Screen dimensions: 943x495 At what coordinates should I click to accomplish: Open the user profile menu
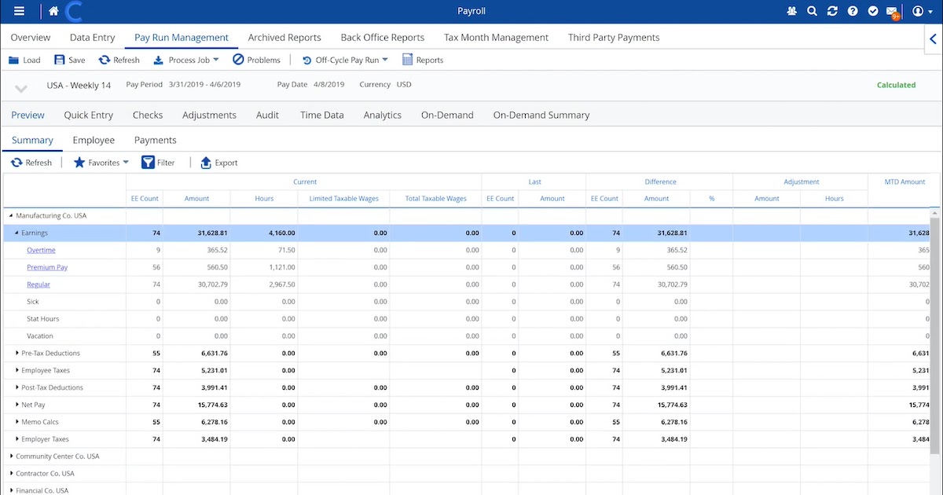point(921,11)
